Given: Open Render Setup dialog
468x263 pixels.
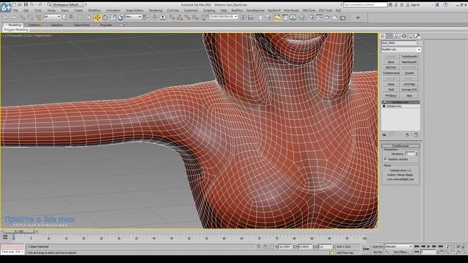Looking at the screenshot, I should pos(312,18).
